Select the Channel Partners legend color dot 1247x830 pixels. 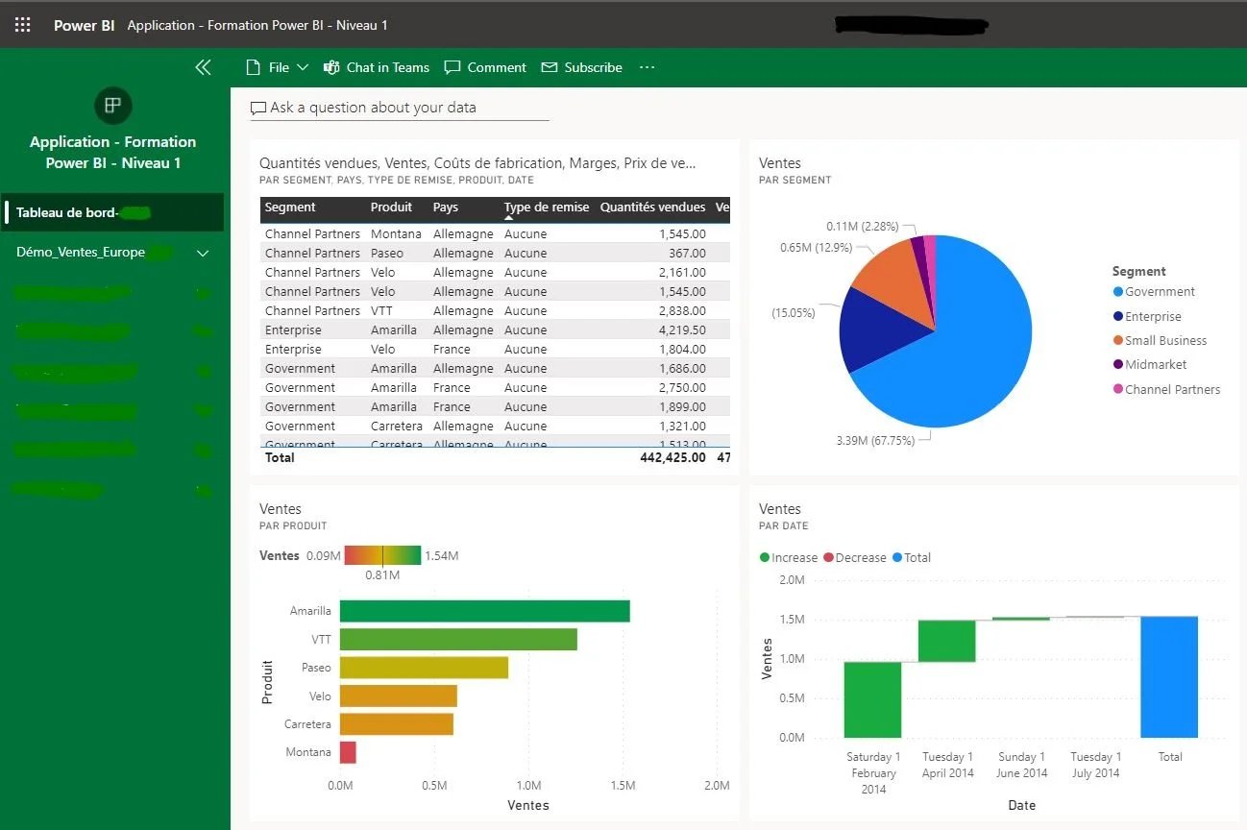tap(1118, 389)
